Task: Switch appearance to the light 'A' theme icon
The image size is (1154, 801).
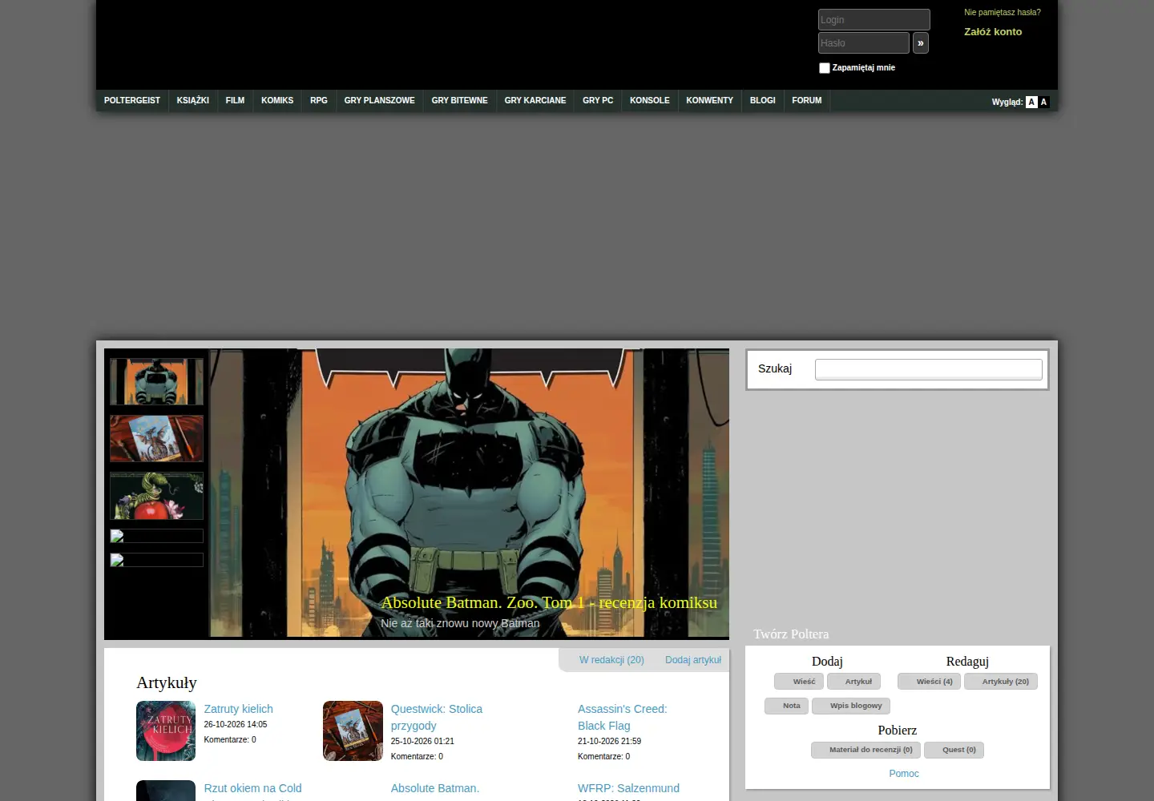Action: tap(1031, 102)
